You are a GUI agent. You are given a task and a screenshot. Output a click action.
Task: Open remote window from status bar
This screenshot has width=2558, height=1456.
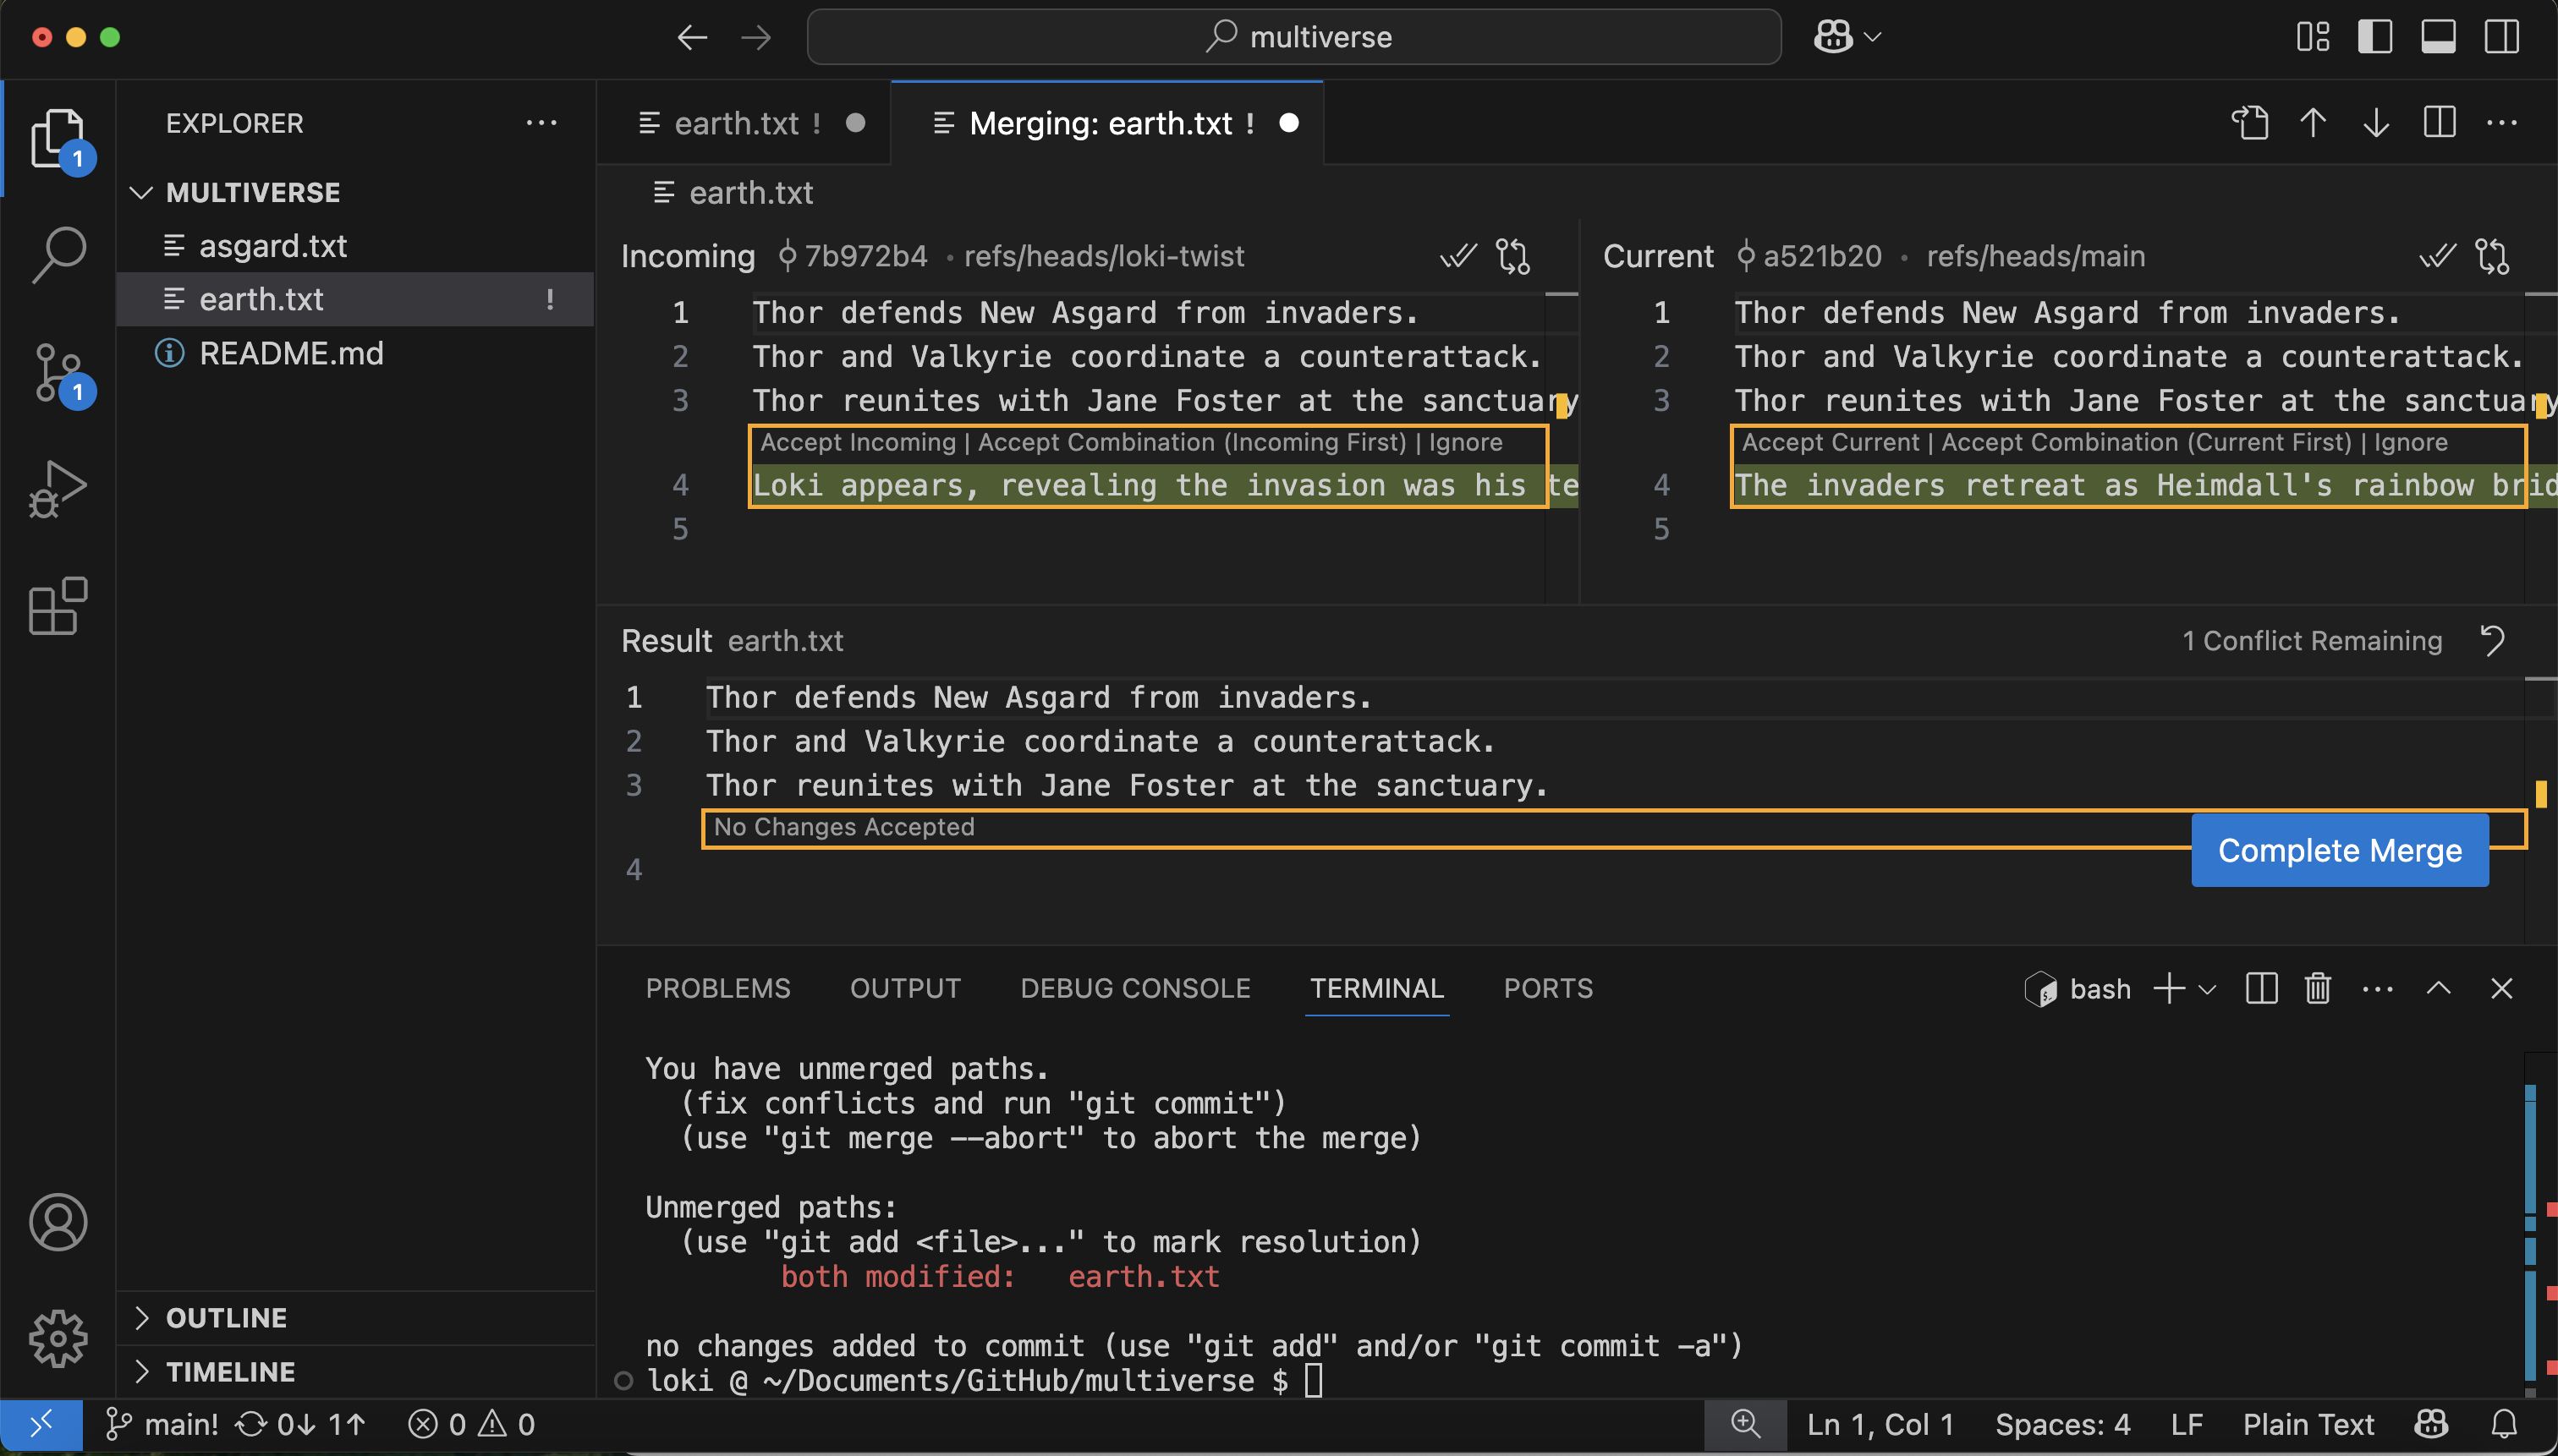tap(41, 1424)
